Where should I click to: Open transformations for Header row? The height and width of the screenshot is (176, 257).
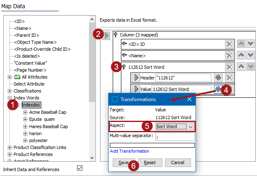point(218,78)
